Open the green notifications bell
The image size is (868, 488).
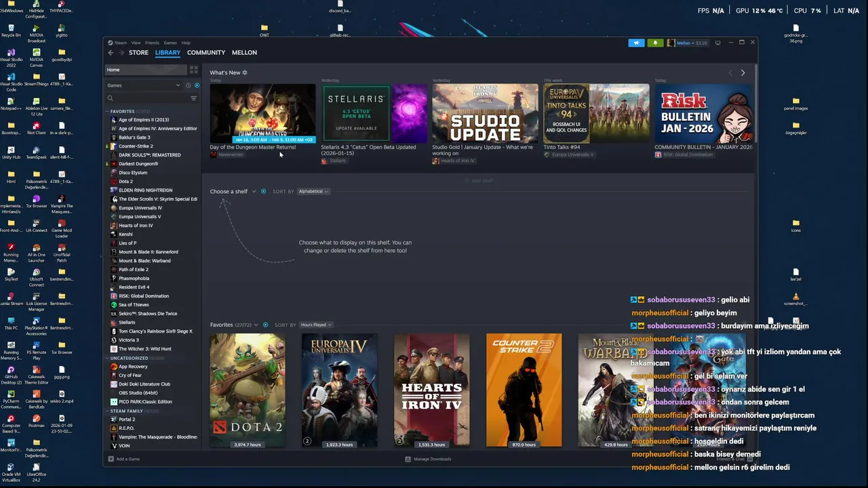point(655,43)
